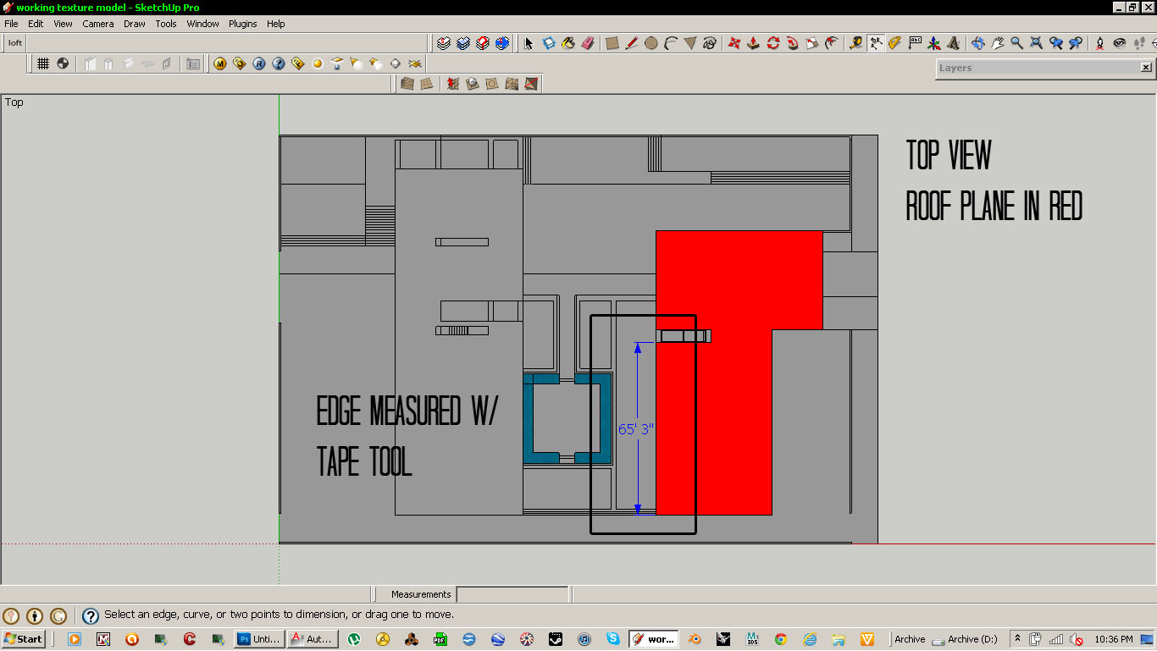Screen dimensions: 1157x651
Task: Select the Arc drawing tool
Action: pos(670,43)
